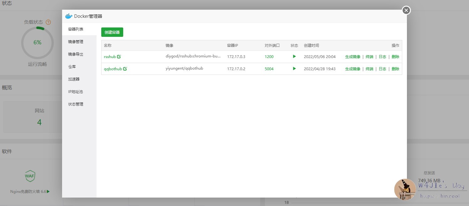
Task: Close the Docker manager dialog
Action: click(406, 11)
